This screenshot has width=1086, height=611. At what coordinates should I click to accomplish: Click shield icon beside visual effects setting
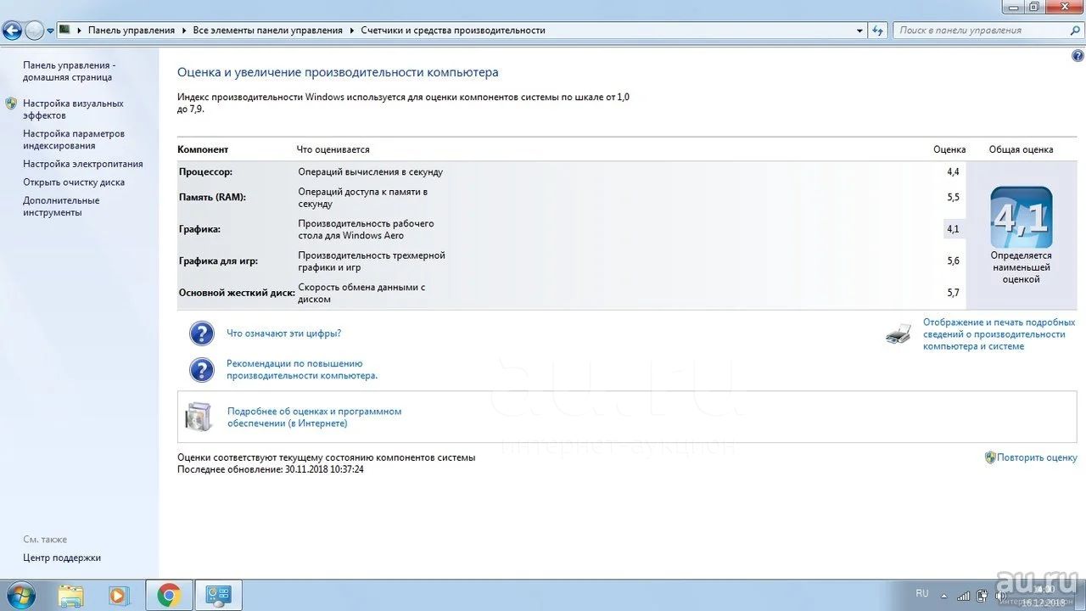click(11, 104)
